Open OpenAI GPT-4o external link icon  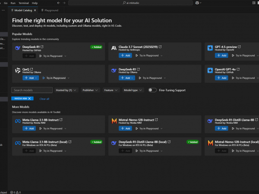click(x=238, y=69)
